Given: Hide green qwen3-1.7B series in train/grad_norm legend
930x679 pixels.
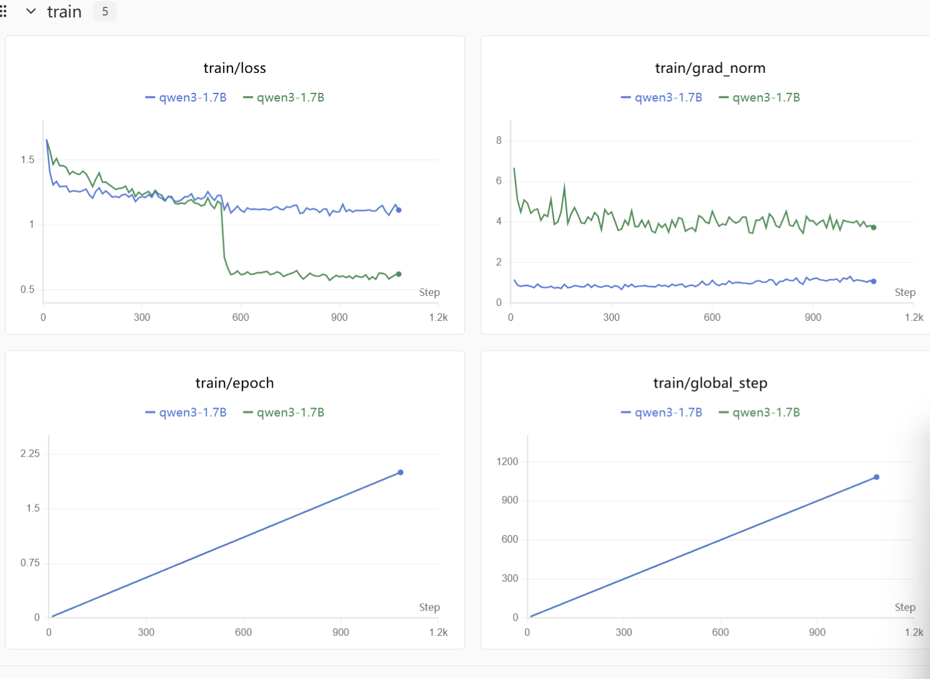Looking at the screenshot, I should pos(760,98).
